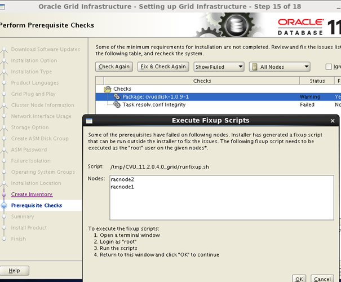Click the Failure Isolation step
341x282 pixels.
tap(30, 161)
